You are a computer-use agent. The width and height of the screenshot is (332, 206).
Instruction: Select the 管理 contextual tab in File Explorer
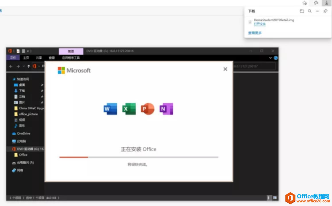[71, 51]
